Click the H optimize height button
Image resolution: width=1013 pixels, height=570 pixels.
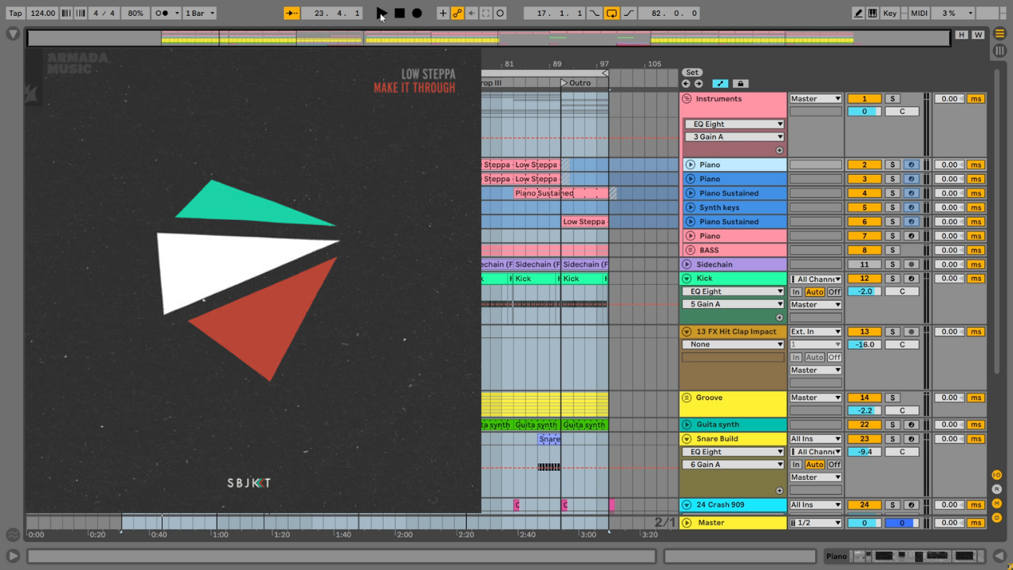pos(962,35)
